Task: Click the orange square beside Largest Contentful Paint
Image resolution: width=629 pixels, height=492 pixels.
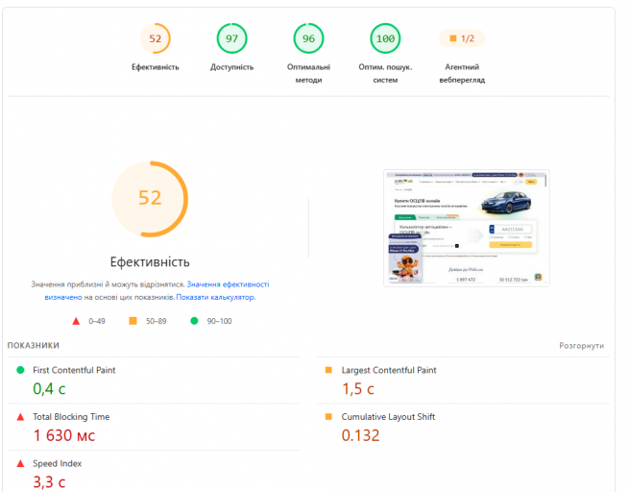Action: coord(328,370)
